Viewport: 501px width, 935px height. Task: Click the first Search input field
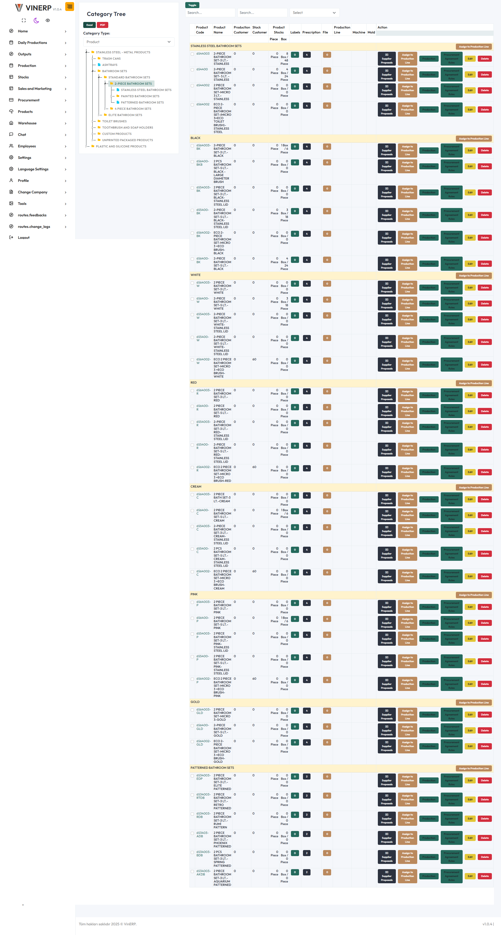click(x=210, y=13)
